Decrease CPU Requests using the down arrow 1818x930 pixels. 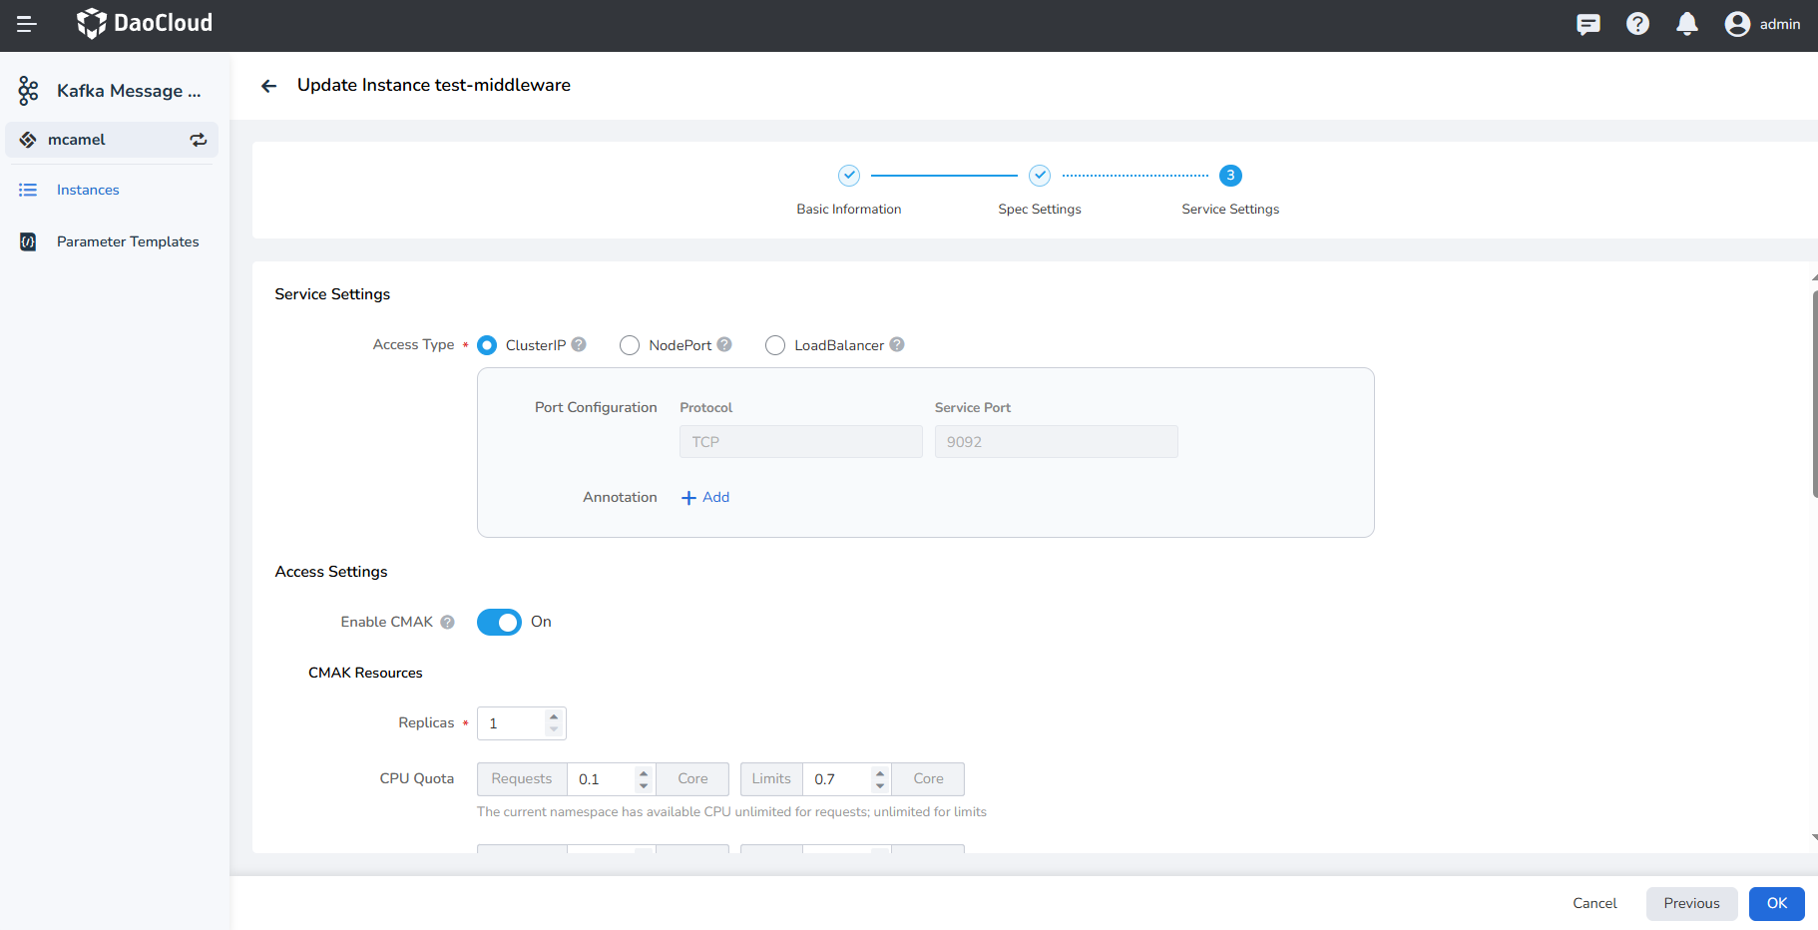(x=644, y=786)
